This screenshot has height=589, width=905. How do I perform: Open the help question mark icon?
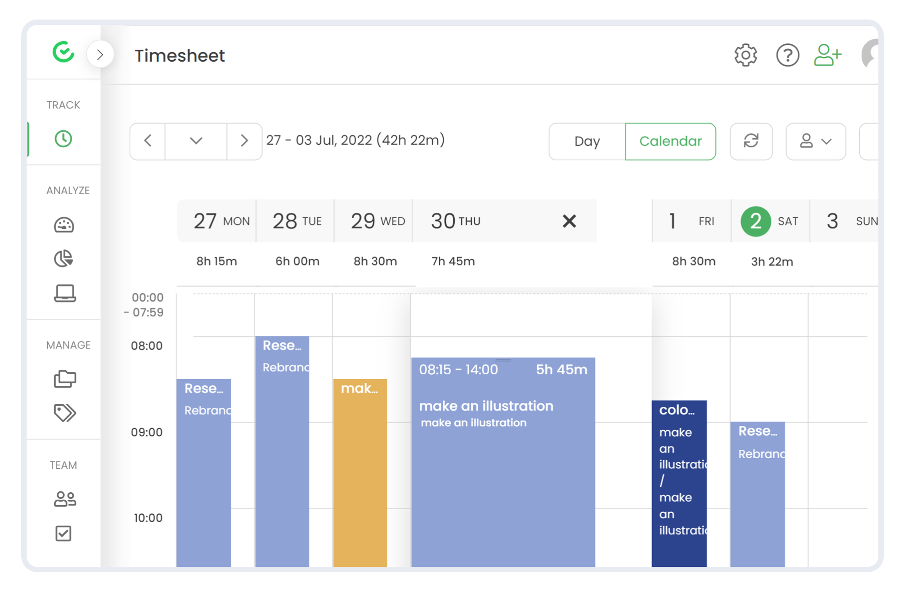point(787,55)
